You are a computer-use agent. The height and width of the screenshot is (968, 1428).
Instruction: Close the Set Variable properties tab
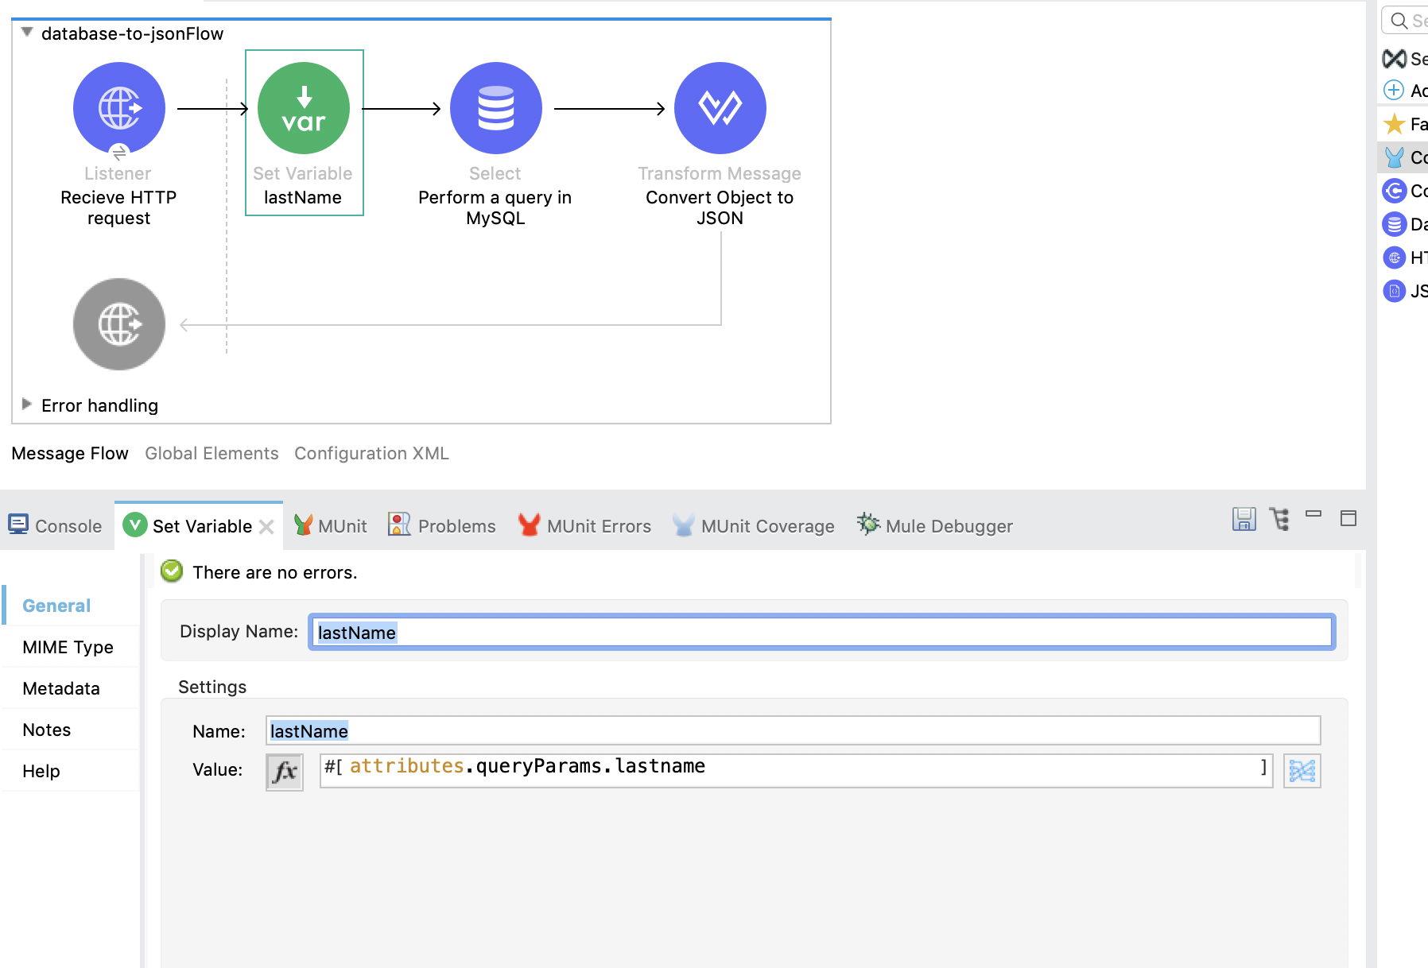[267, 527]
